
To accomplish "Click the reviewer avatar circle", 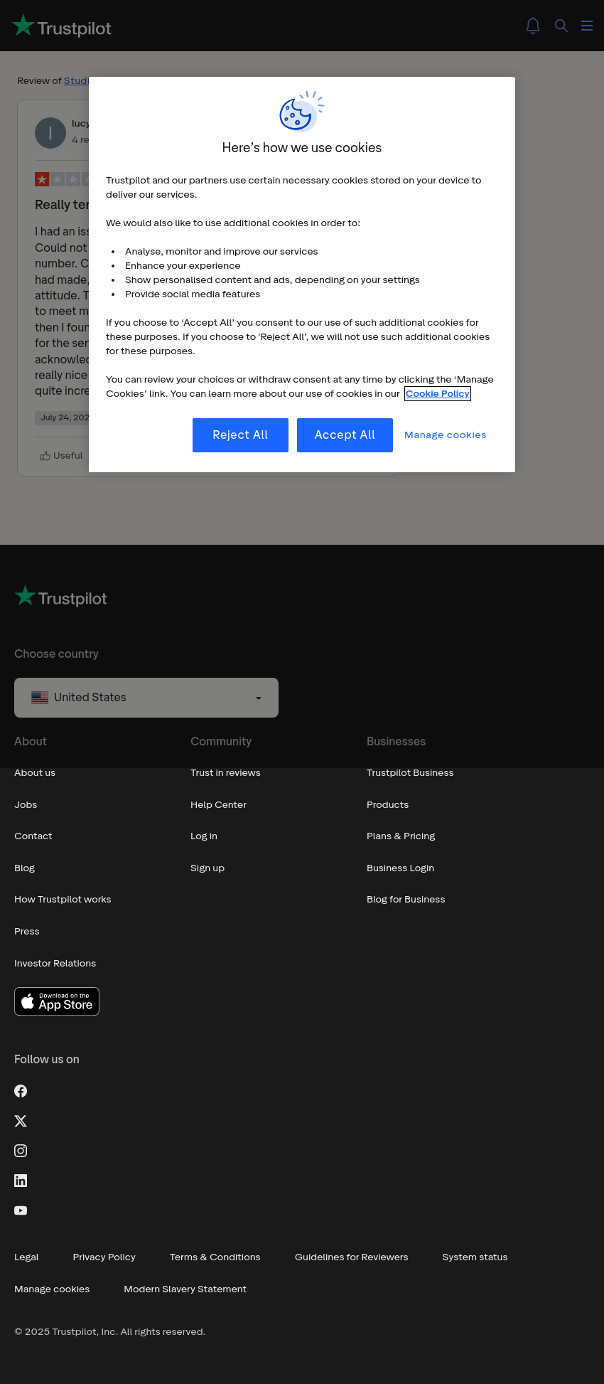I will (50, 133).
